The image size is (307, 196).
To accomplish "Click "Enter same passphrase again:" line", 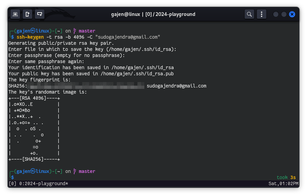I will tap(46, 61).
